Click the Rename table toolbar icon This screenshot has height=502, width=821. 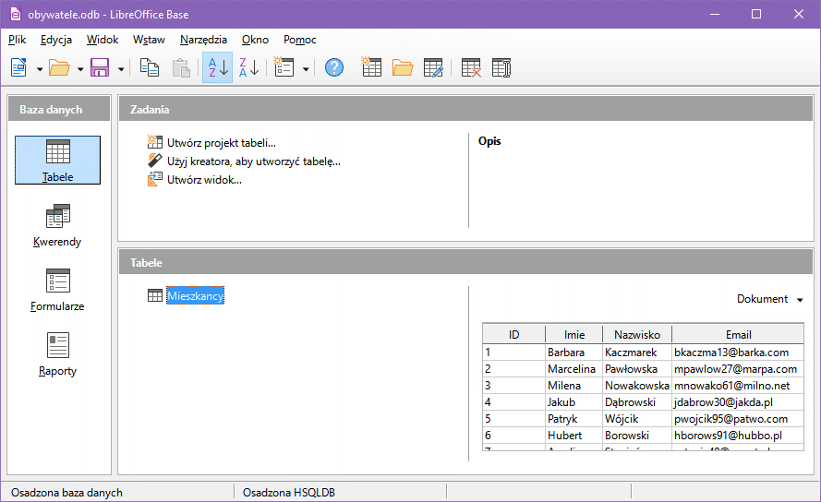[501, 68]
